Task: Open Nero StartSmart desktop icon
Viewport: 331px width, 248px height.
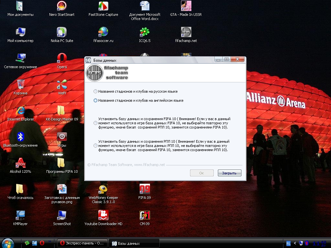Action: pyautogui.click(x=62, y=9)
